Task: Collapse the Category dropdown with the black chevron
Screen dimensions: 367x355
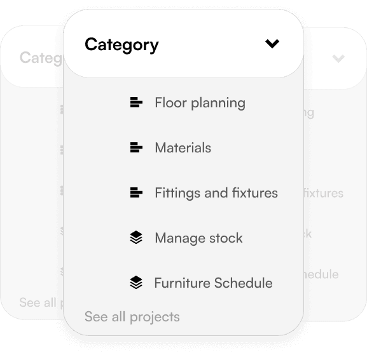Action: coord(272,44)
